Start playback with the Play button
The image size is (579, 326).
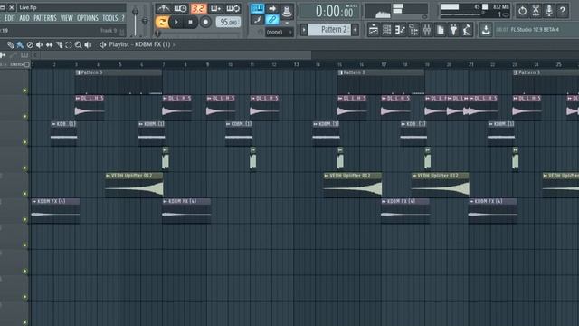[176, 22]
